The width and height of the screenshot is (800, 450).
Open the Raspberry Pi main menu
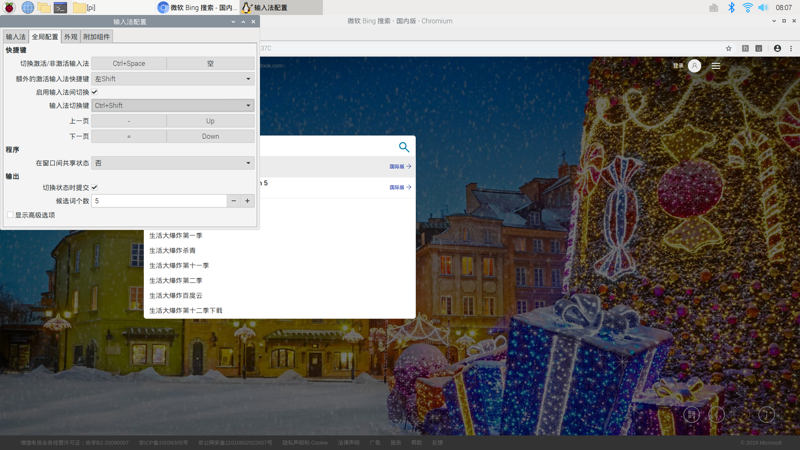(x=9, y=7)
